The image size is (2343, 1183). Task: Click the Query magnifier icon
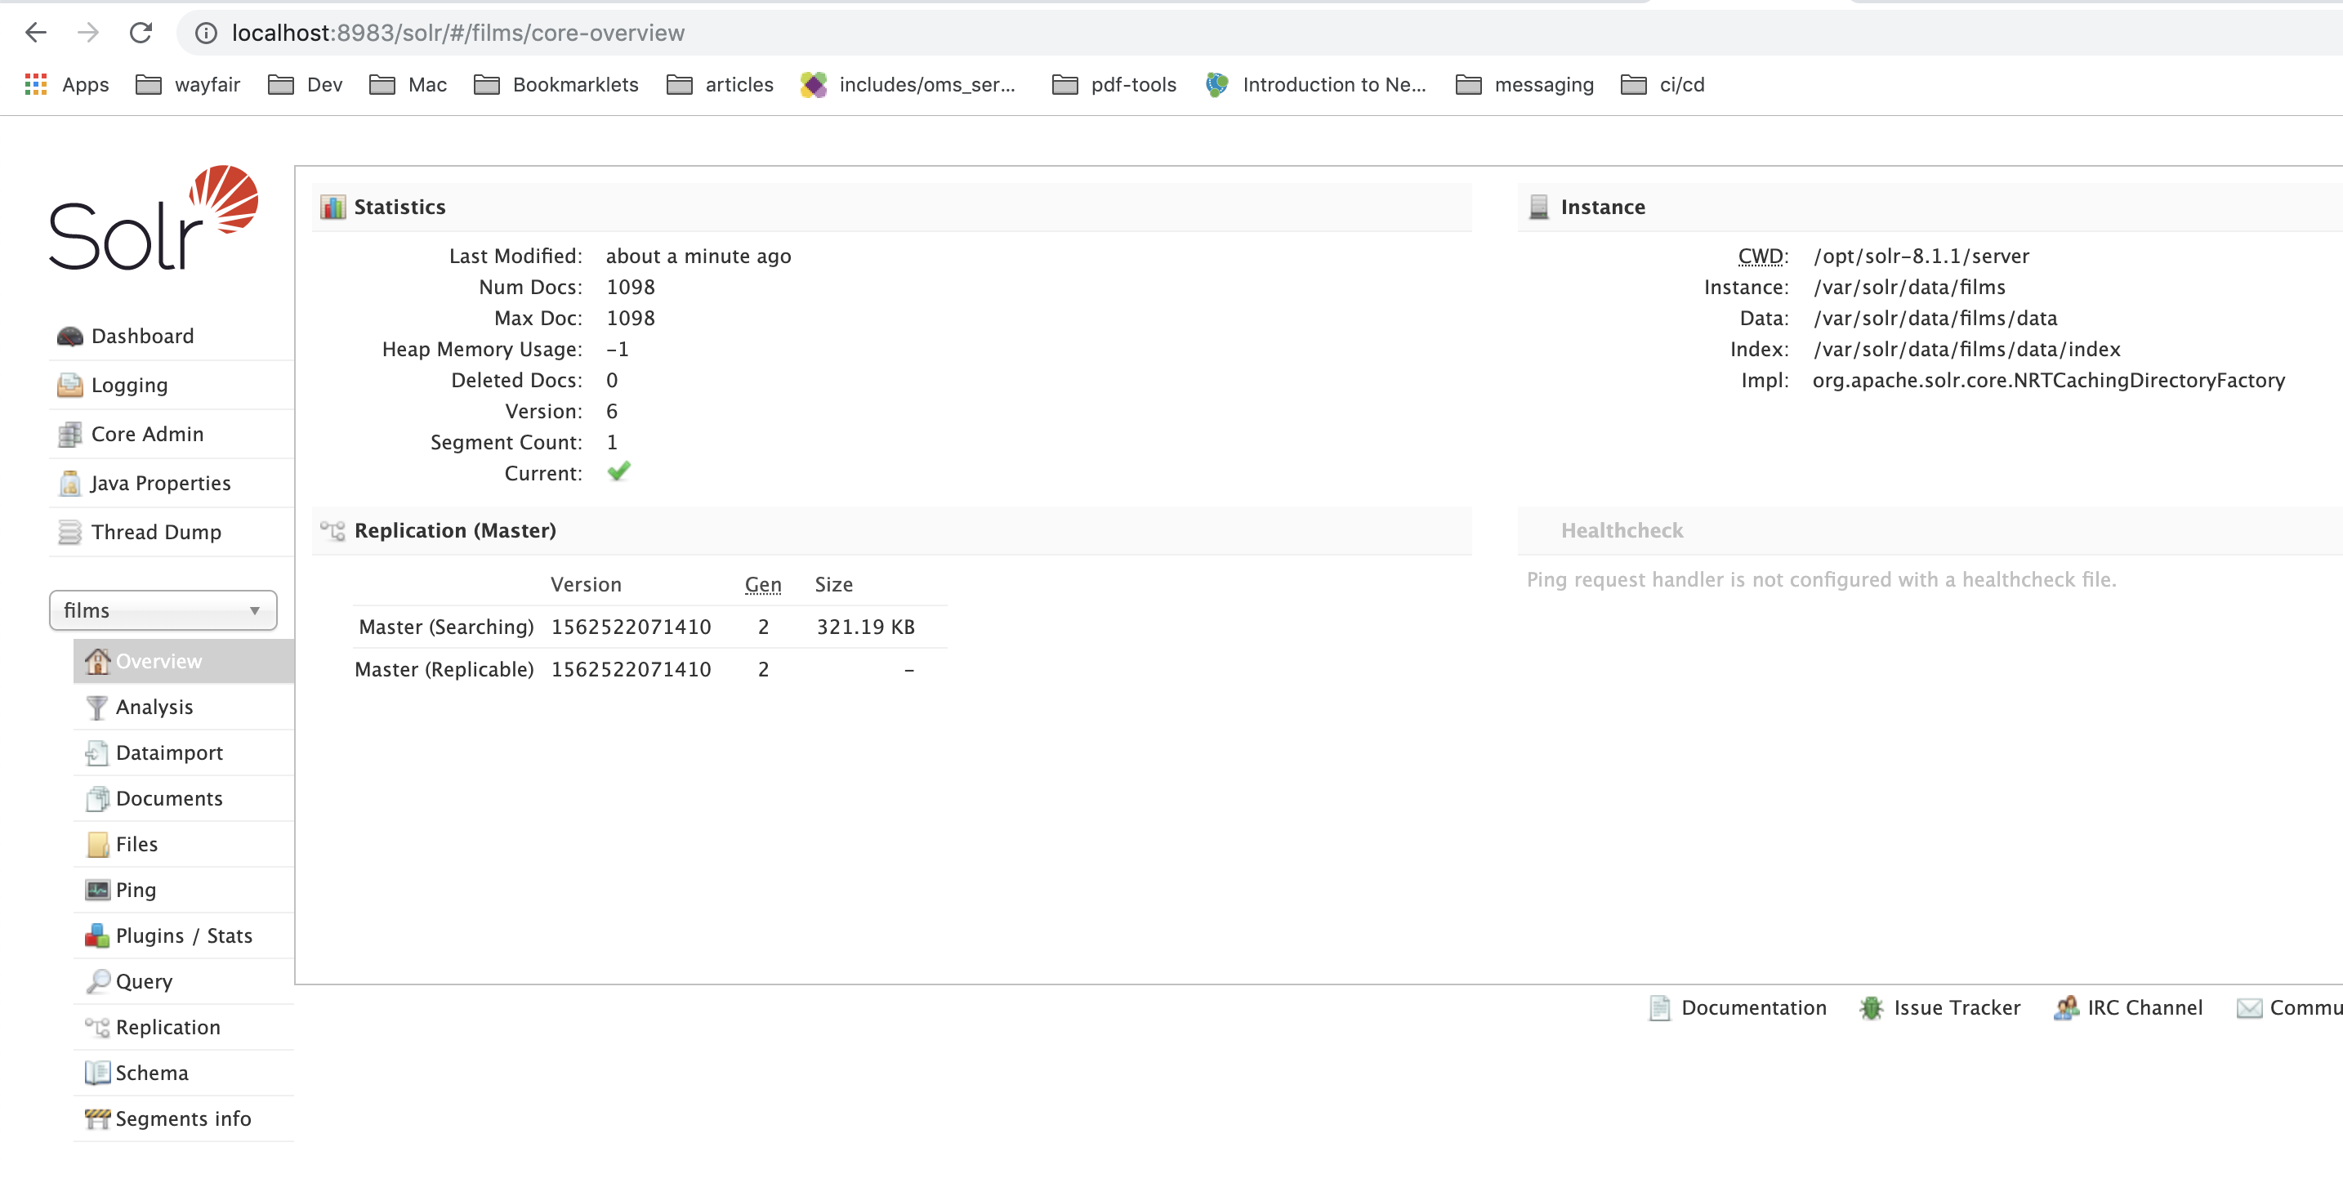pos(96,982)
